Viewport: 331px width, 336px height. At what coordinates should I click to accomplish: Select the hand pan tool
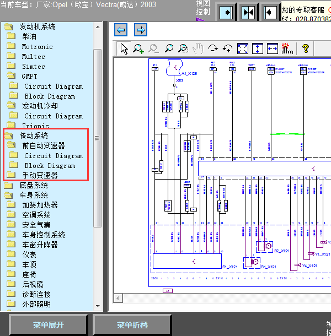coord(198,48)
